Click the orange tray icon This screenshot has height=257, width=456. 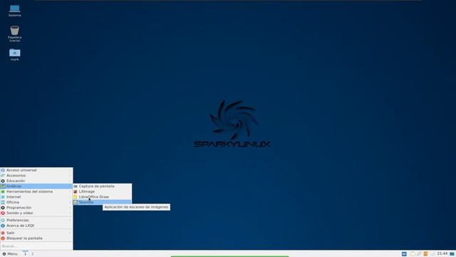pos(426,254)
